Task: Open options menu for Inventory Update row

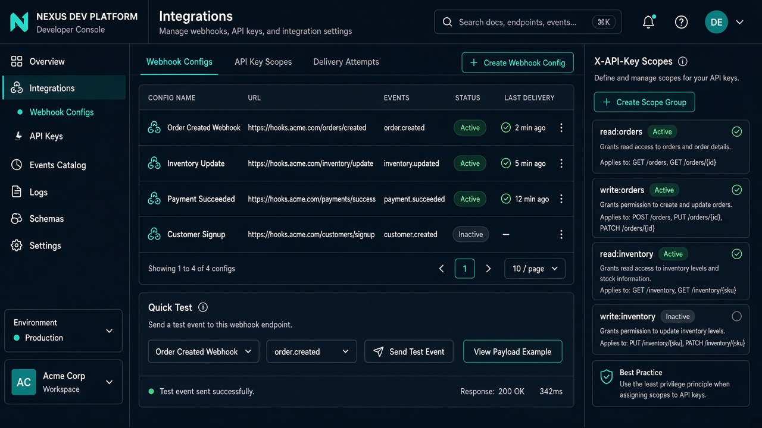Action: (x=561, y=163)
